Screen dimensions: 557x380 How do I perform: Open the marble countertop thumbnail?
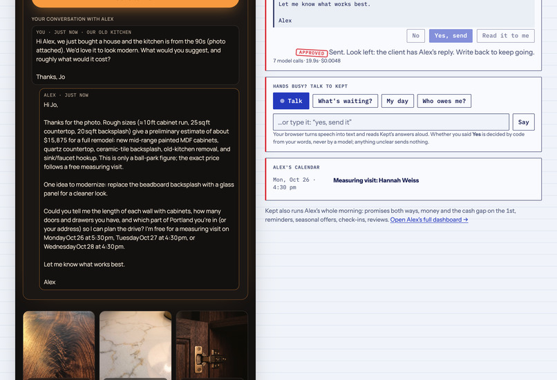(x=135, y=345)
